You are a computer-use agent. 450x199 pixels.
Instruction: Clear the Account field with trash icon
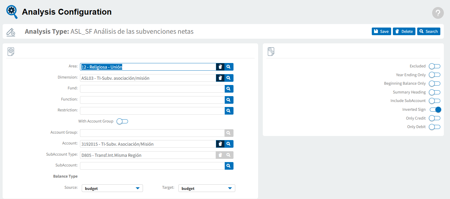[x=220, y=144]
